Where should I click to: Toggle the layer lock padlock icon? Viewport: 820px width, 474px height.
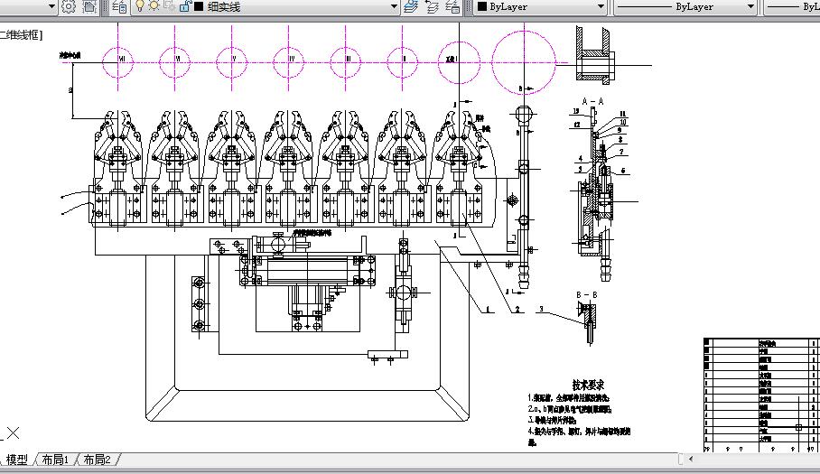(x=184, y=6)
